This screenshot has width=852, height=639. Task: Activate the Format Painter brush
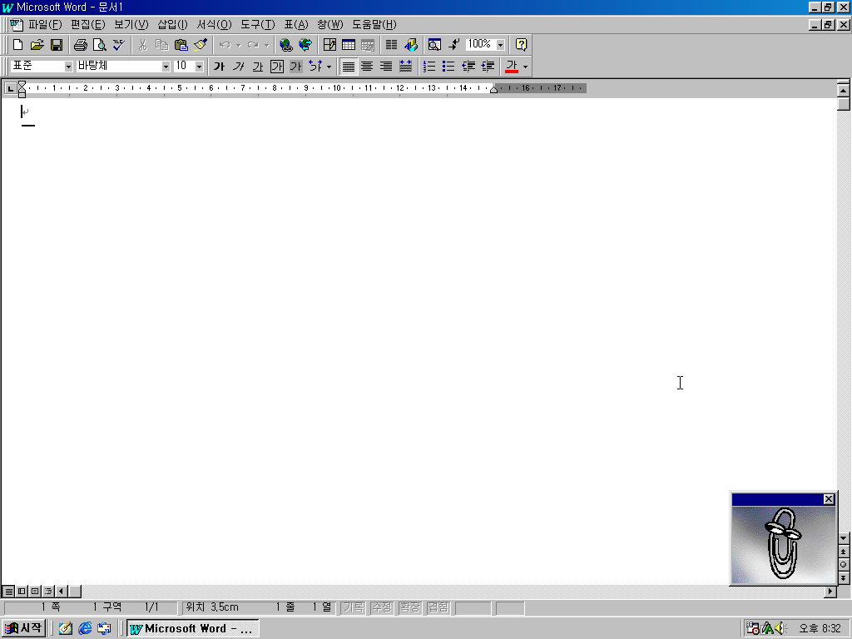click(200, 45)
